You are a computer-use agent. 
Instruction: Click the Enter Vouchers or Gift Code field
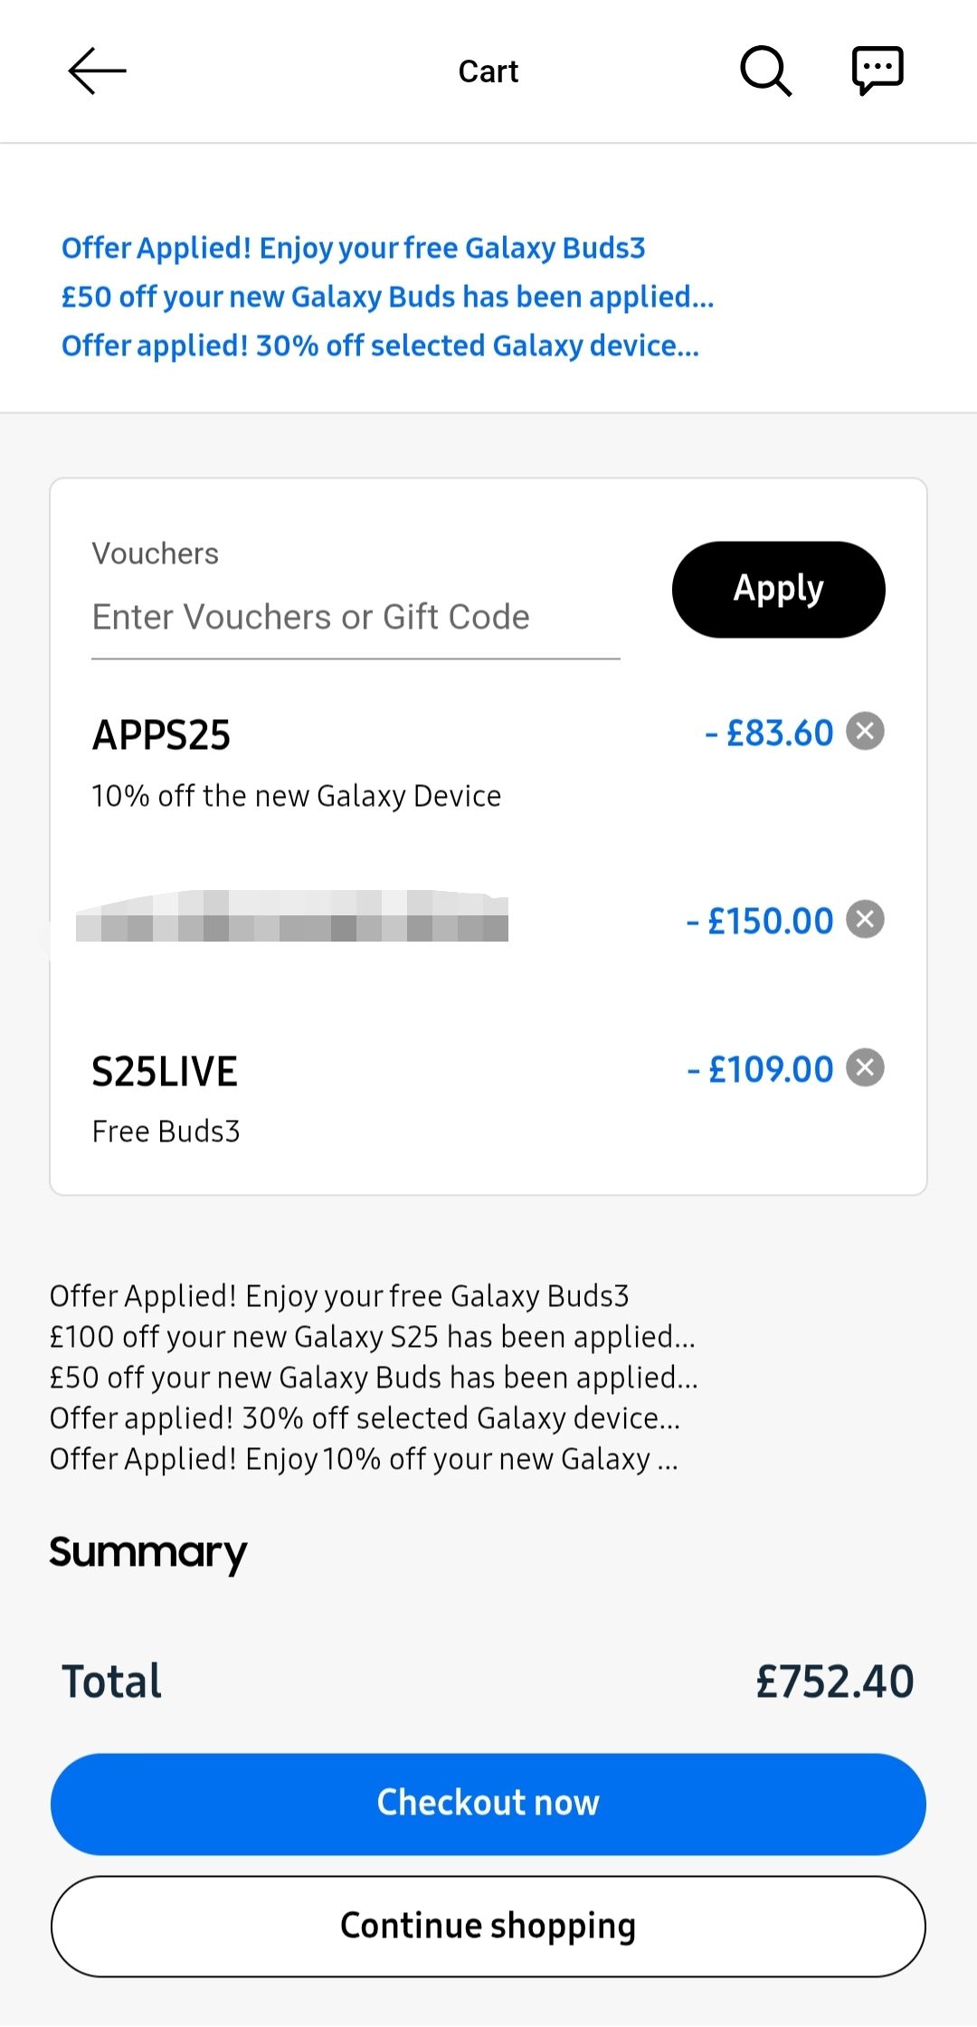click(356, 618)
